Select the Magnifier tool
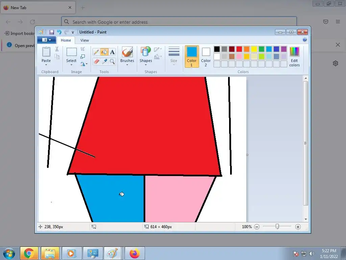 [x=112, y=61]
